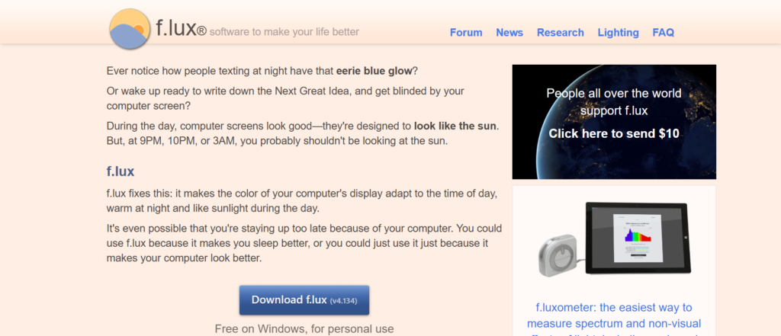Screen dimensions: 781x336
Task: Open the Forum page
Action: tap(466, 33)
